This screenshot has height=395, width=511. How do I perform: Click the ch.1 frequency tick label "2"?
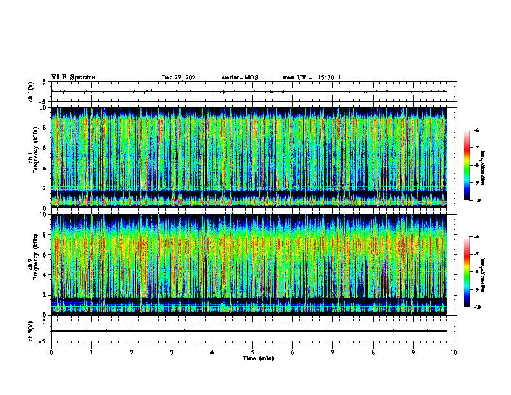point(45,188)
